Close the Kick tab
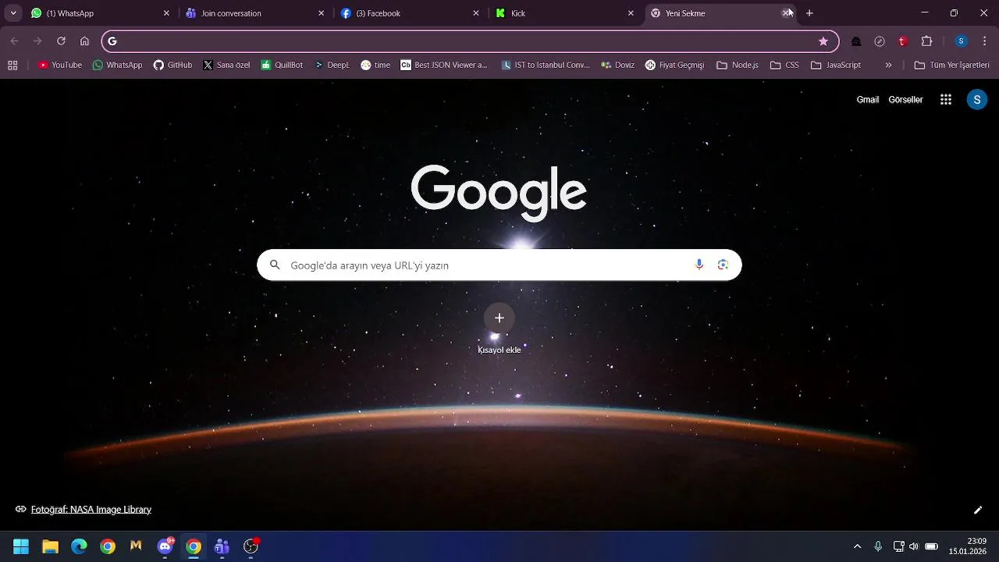 click(631, 13)
